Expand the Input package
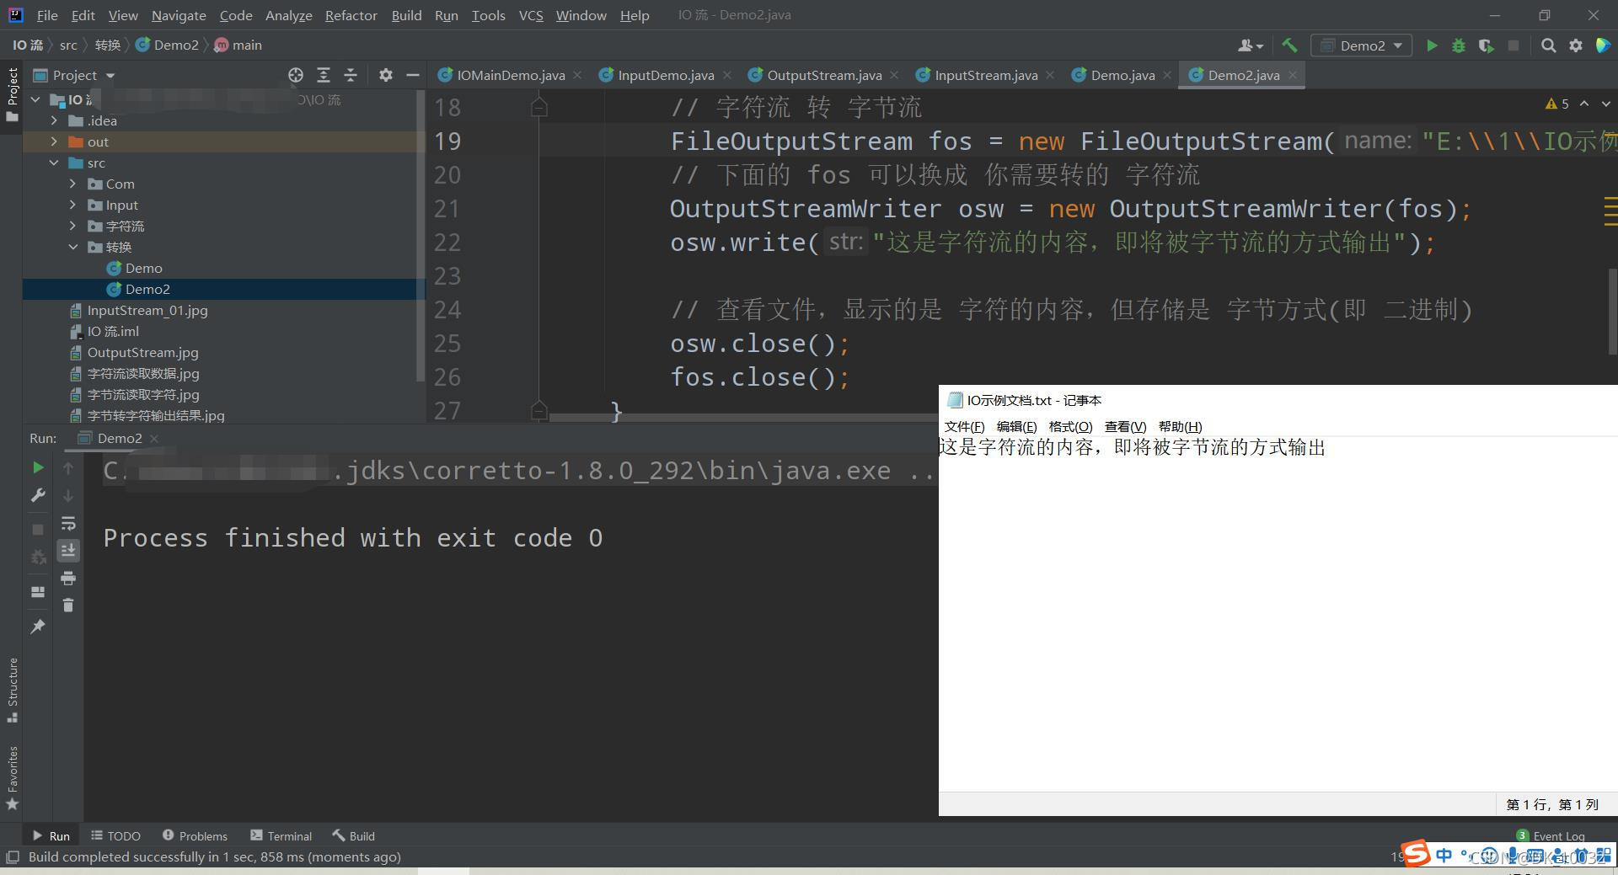This screenshot has width=1618, height=875. pos(73,205)
